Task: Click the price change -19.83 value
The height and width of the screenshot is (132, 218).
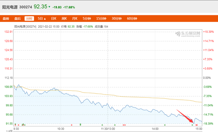Action: tap(57, 7)
